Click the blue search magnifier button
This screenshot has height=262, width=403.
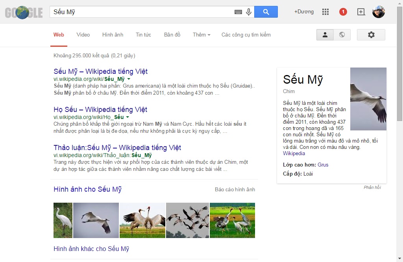coord(266,12)
